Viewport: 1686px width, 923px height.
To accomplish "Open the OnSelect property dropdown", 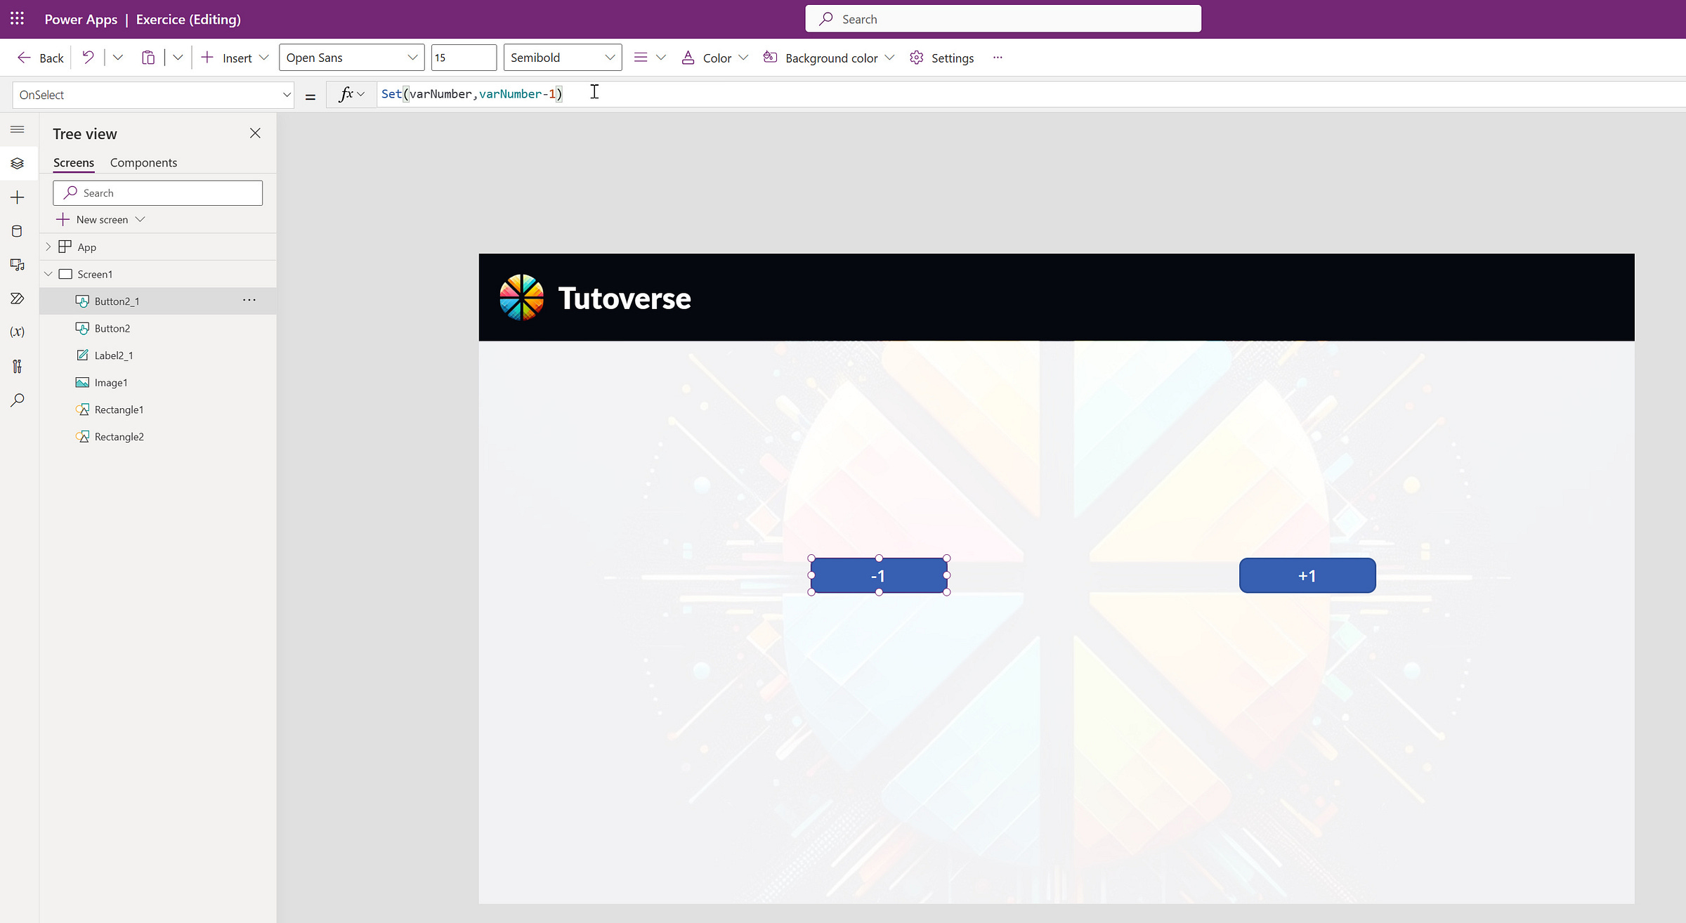I will tap(153, 95).
